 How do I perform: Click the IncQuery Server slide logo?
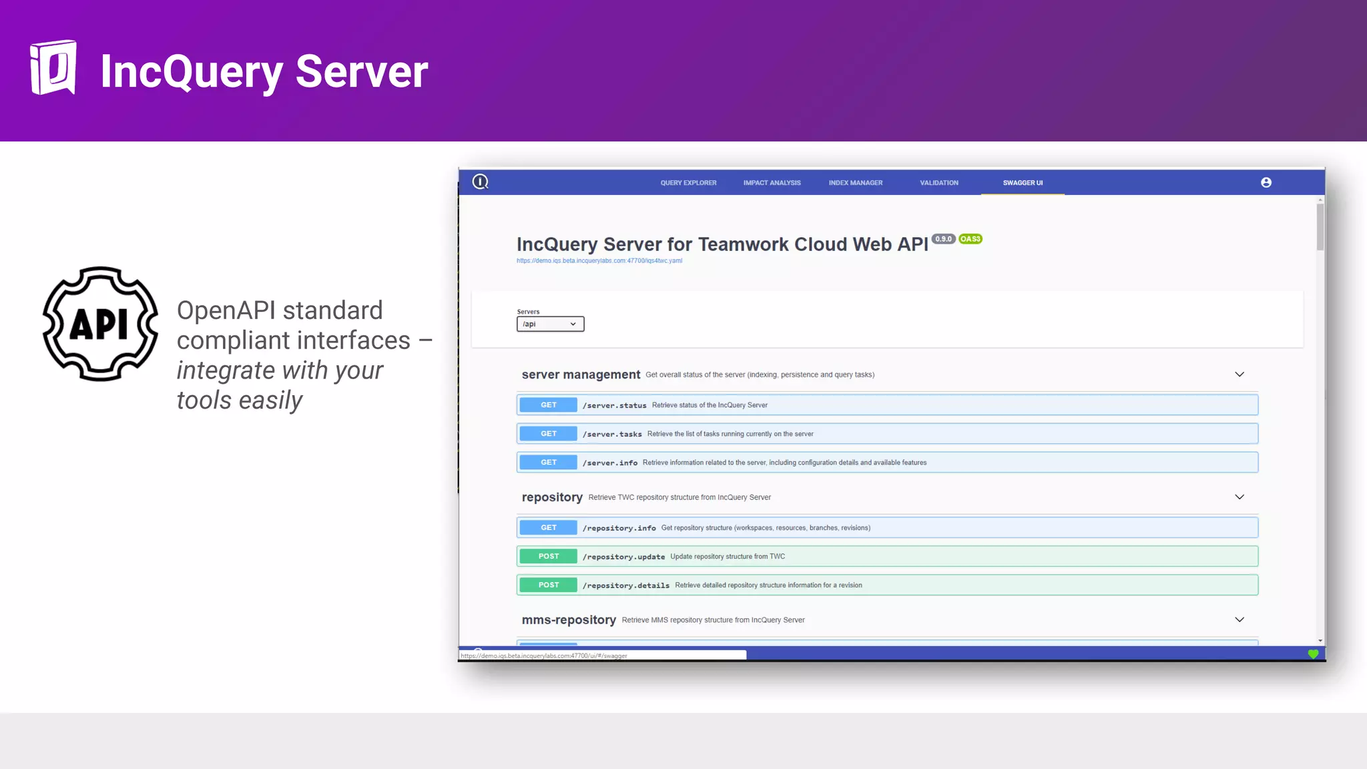[53, 67]
